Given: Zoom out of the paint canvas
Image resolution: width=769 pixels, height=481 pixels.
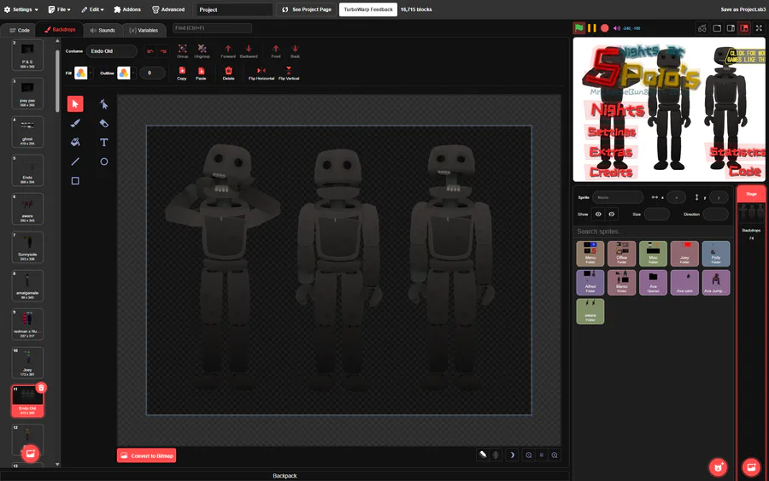Looking at the screenshot, I should click(529, 455).
